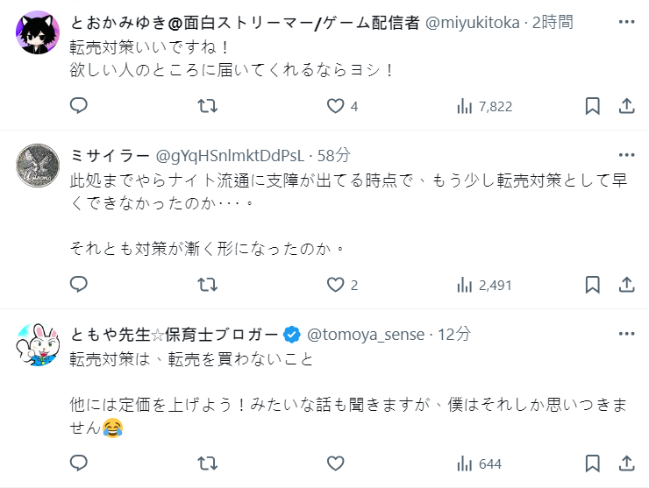Open @tomoya_sense profile handle link

(365, 334)
